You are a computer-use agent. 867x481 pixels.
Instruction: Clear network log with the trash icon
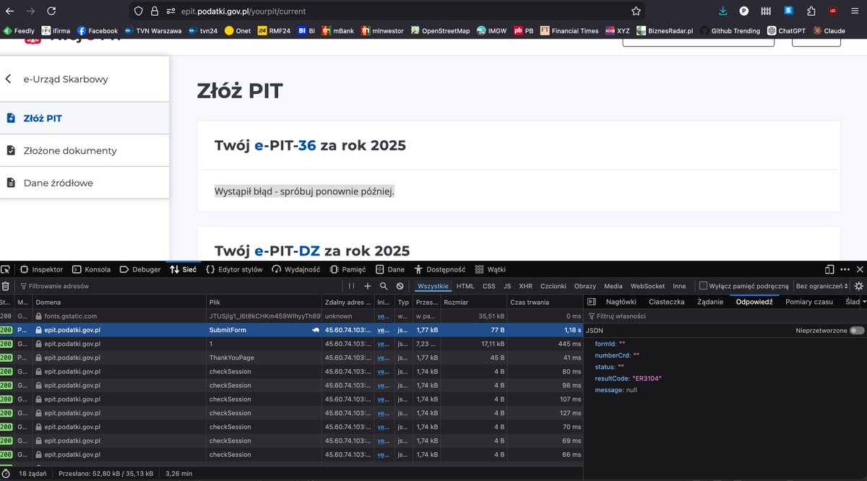tap(6, 286)
